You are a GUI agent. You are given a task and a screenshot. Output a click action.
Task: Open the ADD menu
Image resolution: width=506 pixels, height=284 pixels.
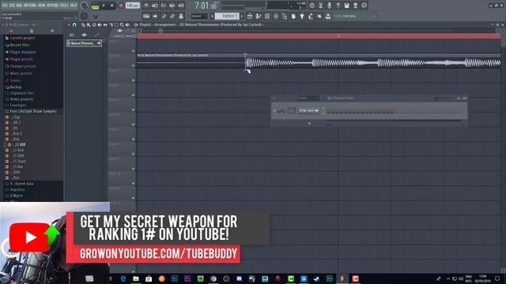(x=19, y=6)
